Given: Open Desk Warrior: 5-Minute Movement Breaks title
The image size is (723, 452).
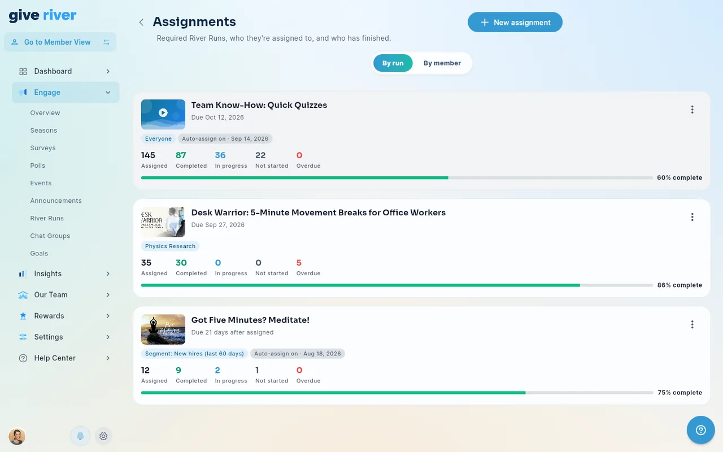Looking at the screenshot, I should (319, 212).
